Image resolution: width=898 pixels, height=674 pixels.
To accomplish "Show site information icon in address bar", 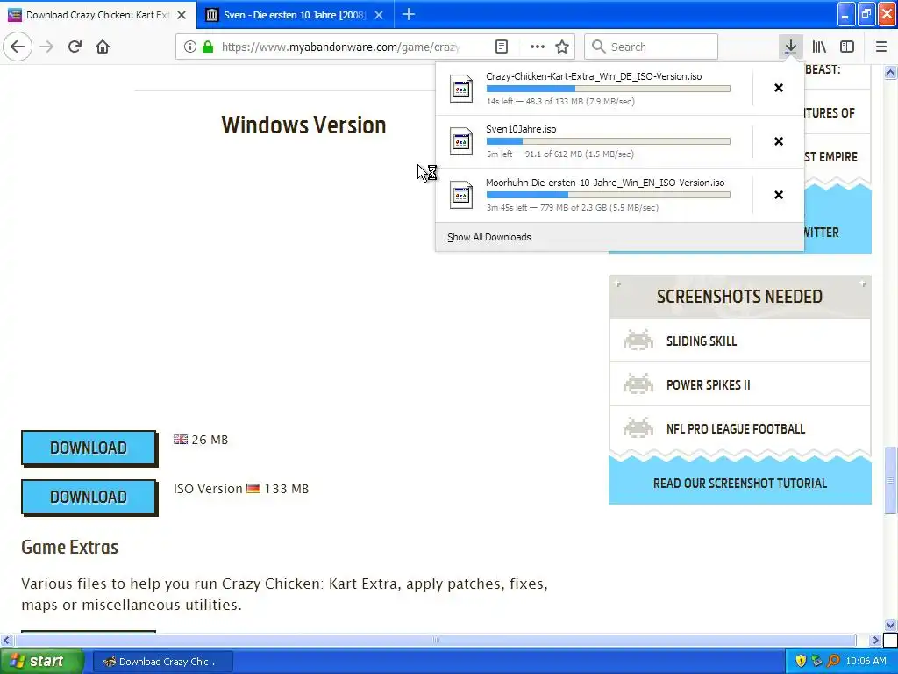I will (190, 47).
